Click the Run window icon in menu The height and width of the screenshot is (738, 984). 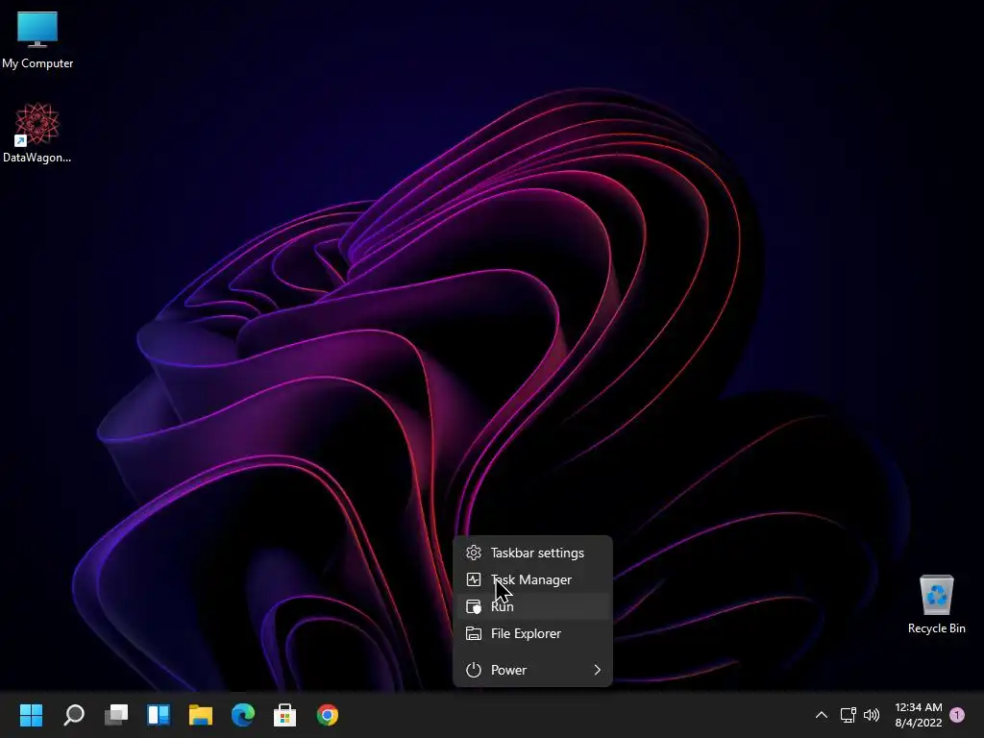click(x=473, y=607)
